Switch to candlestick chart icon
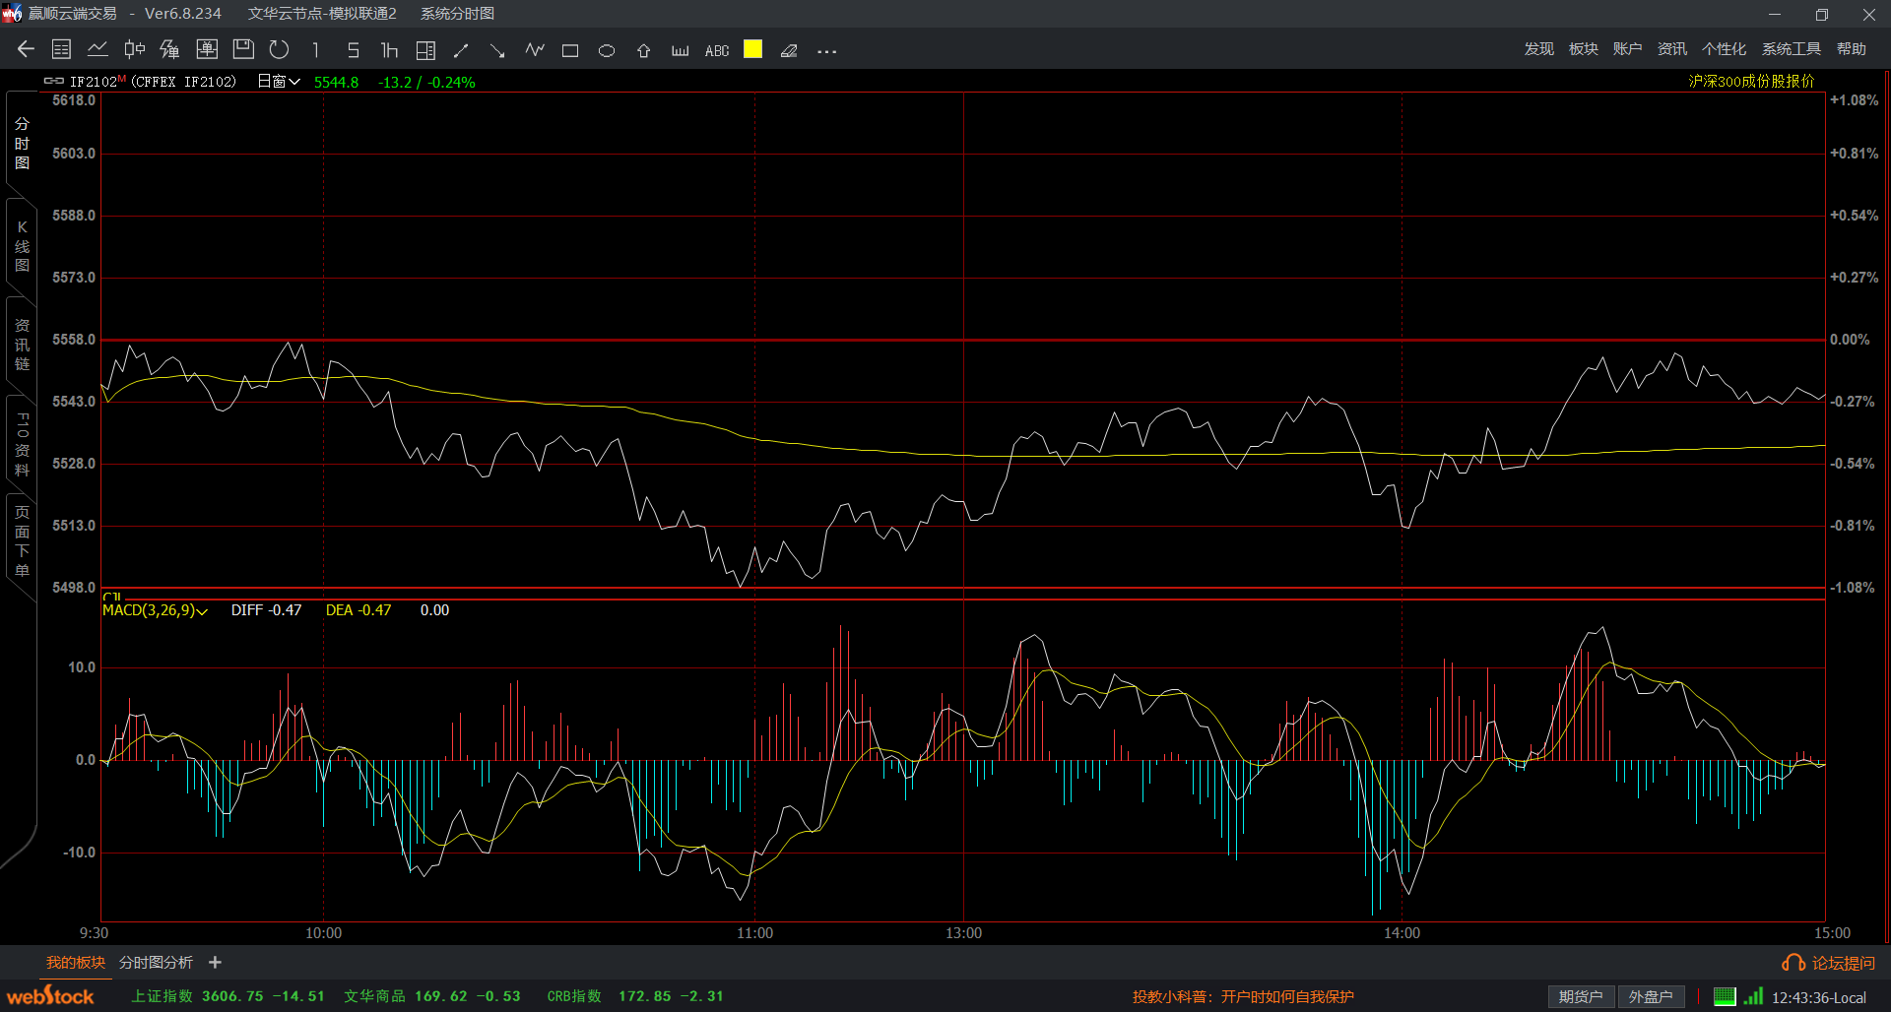The height and width of the screenshot is (1012, 1891). (134, 50)
